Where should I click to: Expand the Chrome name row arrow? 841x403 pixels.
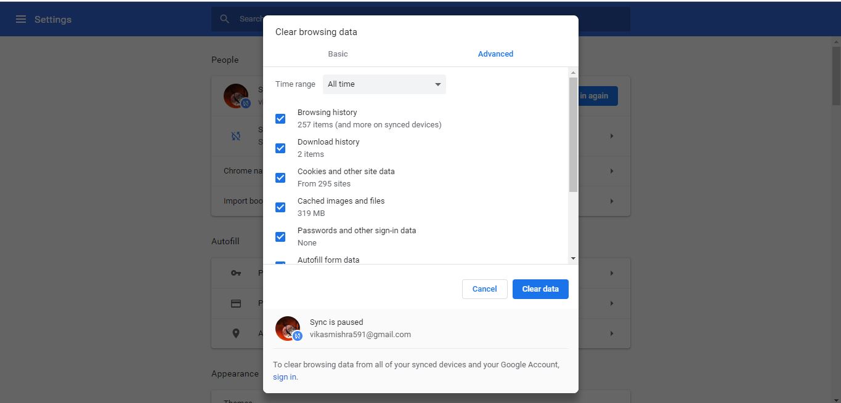point(612,171)
